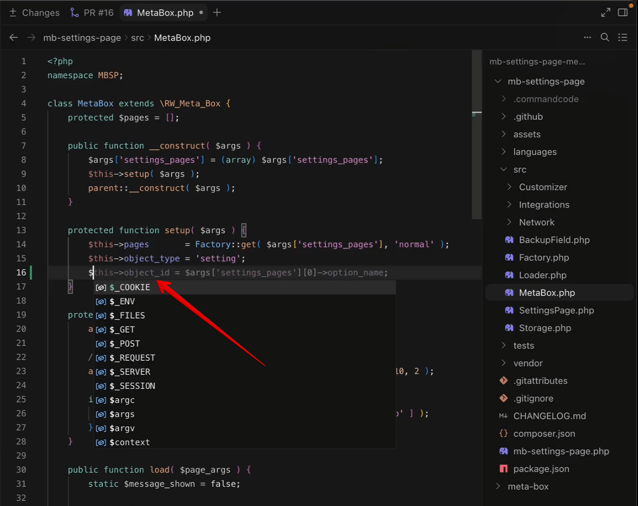Expand the Customizer folder
The image size is (638, 506).
(509, 187)
